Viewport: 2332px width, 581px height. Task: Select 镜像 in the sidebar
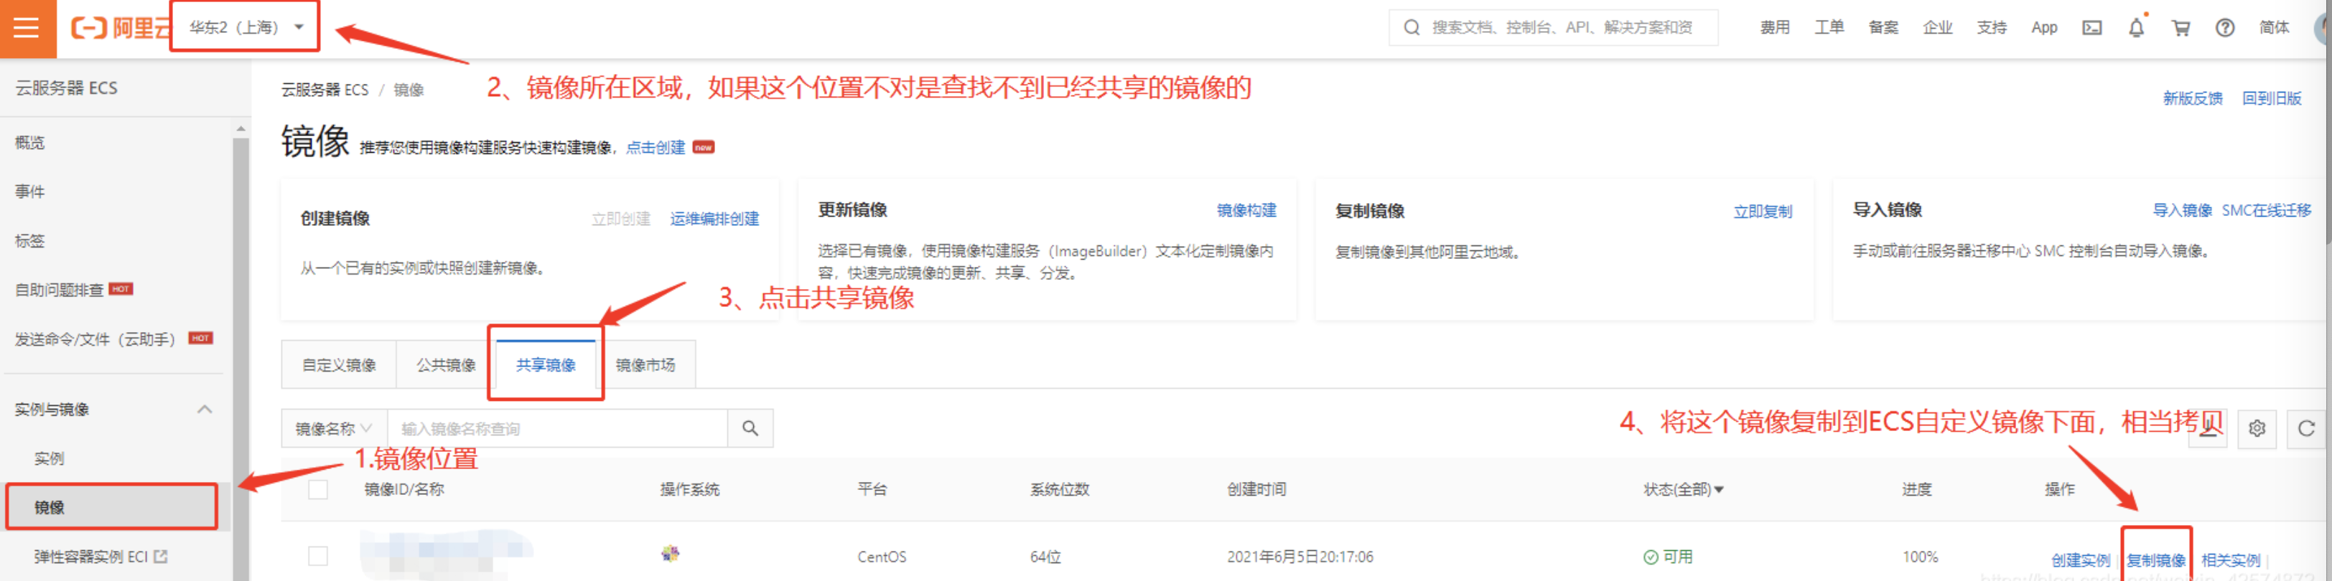tap(111, 507)
